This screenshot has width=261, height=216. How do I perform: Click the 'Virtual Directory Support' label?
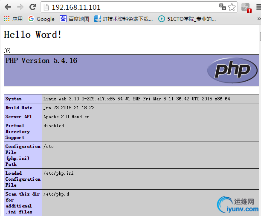17,131
